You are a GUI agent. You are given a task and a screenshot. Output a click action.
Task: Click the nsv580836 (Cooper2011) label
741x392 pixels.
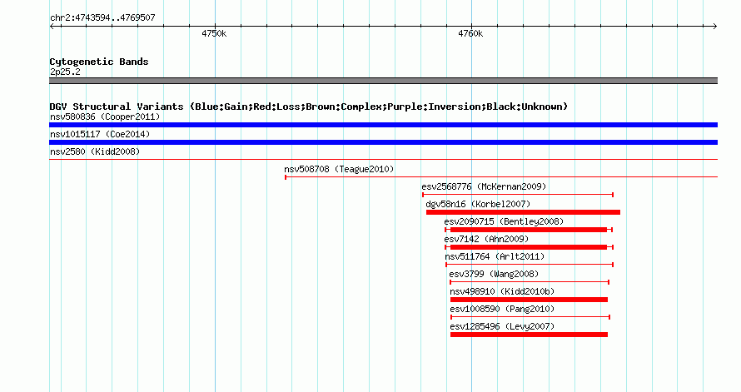click(105, 117)
